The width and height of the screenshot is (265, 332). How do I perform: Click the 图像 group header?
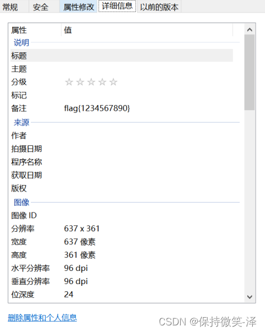click(21, 203)
